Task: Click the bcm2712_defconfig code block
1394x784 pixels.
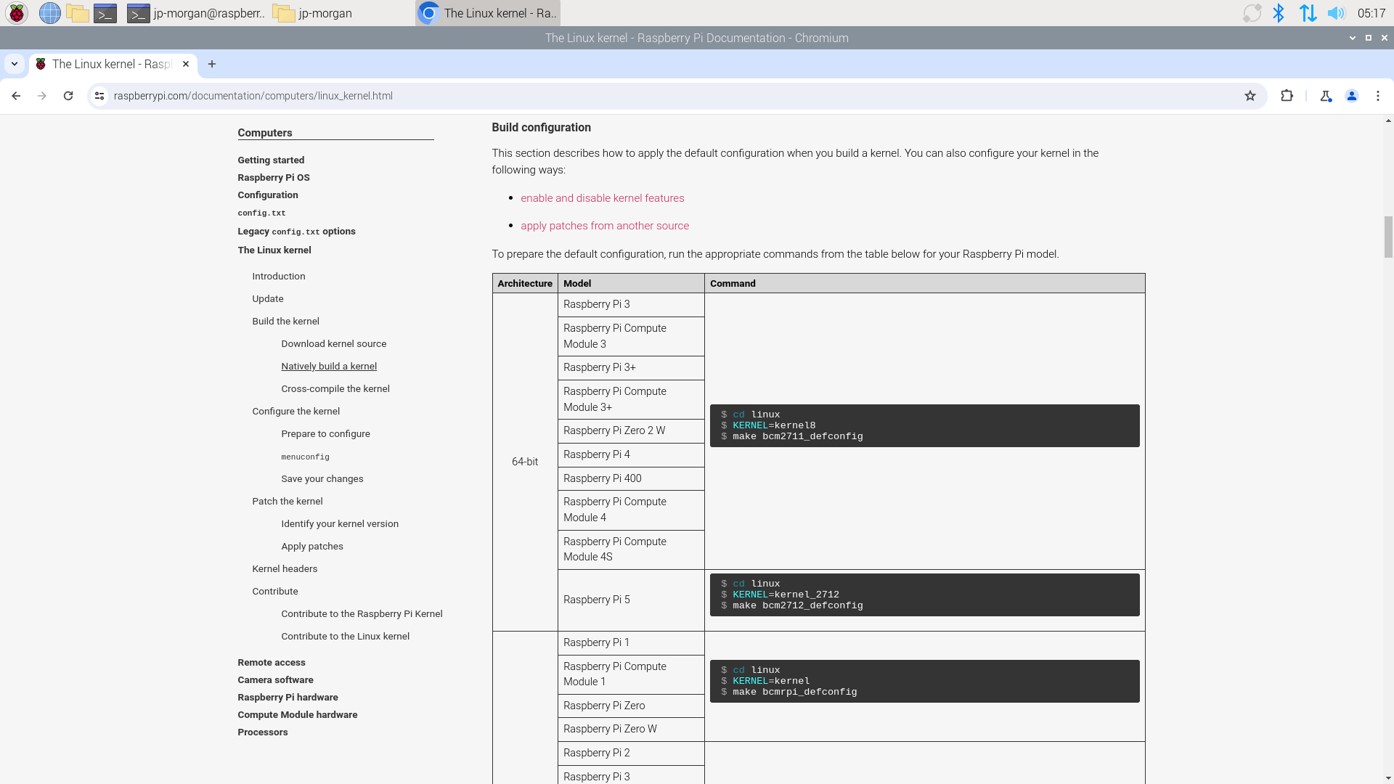Action: [924, 595]
